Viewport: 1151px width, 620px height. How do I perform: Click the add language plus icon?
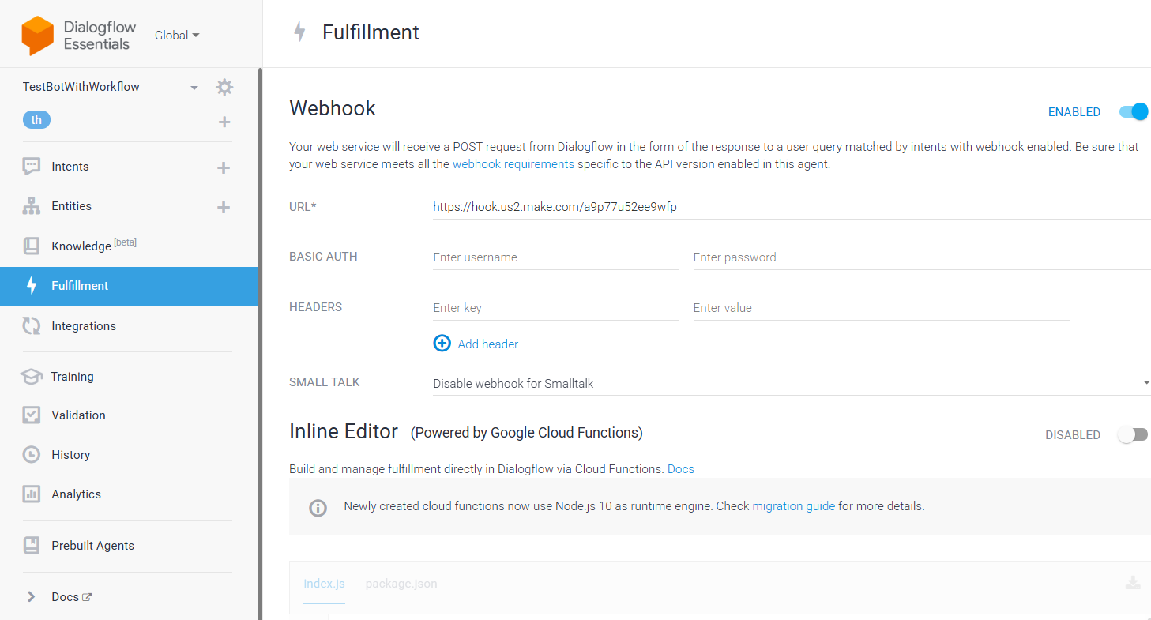[x=224, y=122]
